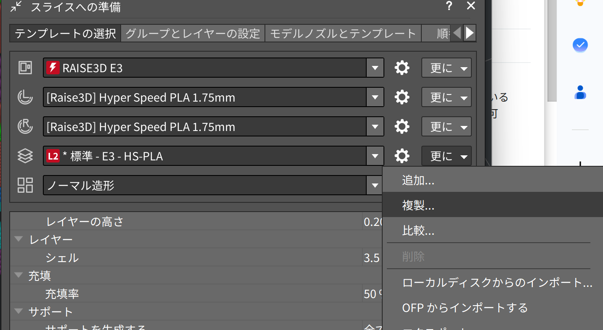Choose 複製... from the menu

pyautogui.click(x=493, y=205)
